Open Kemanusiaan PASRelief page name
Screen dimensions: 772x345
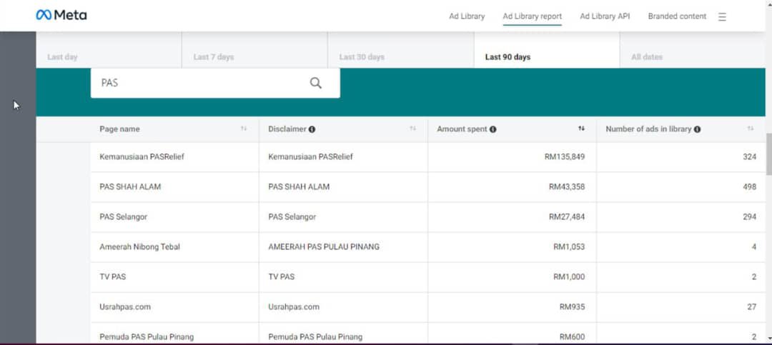point(142,157)
